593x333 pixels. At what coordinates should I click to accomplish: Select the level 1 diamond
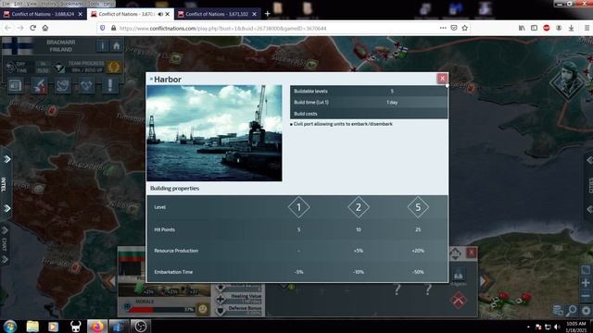[298, 207]
